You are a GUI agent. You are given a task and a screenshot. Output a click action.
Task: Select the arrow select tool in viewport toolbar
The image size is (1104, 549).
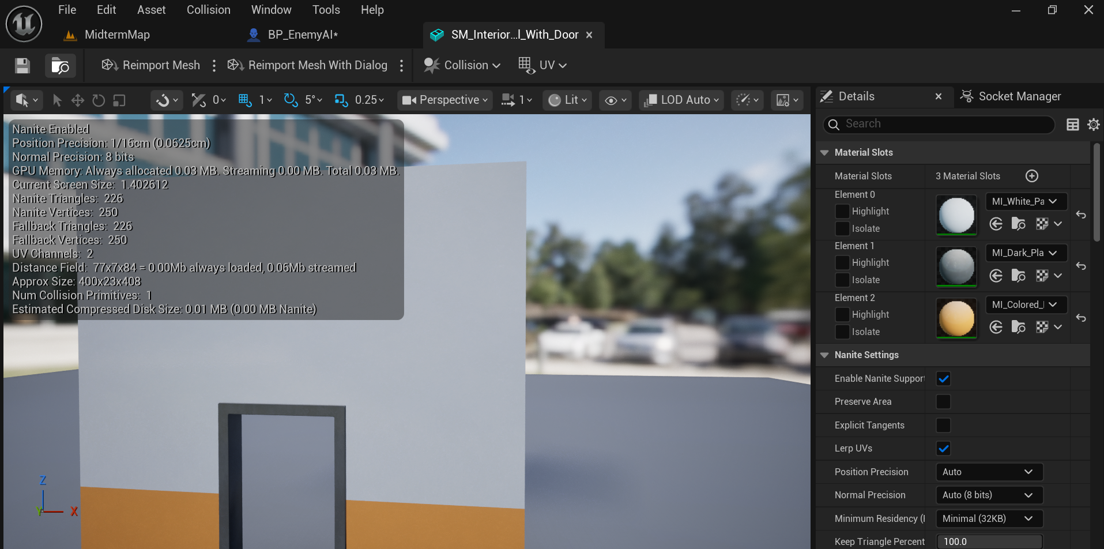(x=56, y=100)
